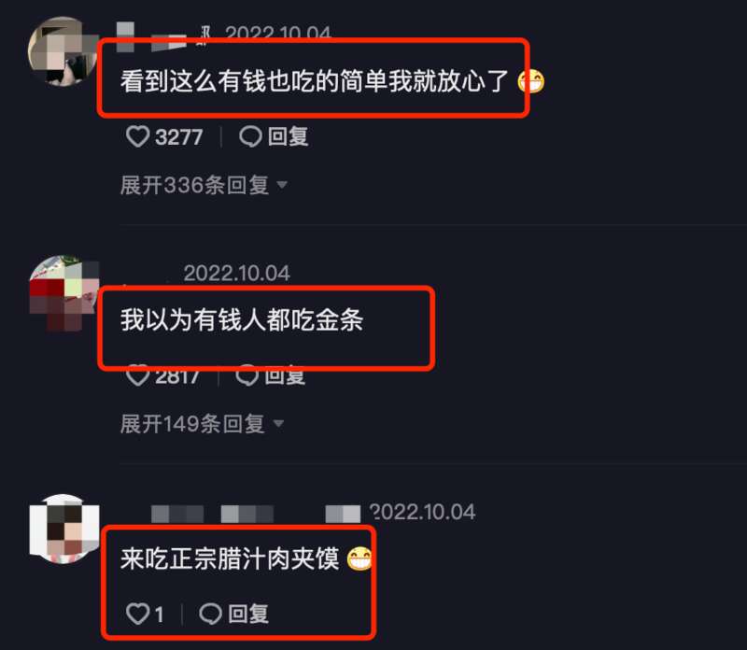Viewport: 747px width, 650px height.
Task: Click 回复 text under the first comment
Action: click(x=289, y=136)
